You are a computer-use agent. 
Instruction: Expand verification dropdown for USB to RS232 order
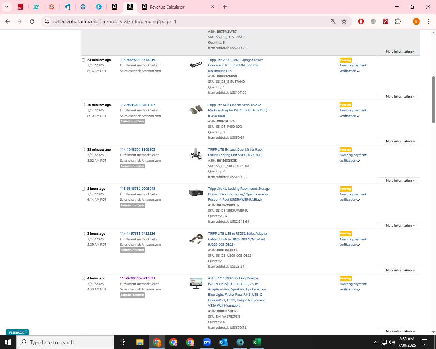(x=358, y=245)
